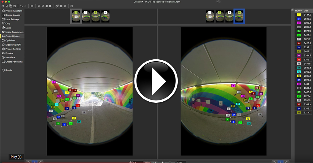Switch to Create Panorama tab
This screenshot has height=163, width=313.
[x=12, y=62]
